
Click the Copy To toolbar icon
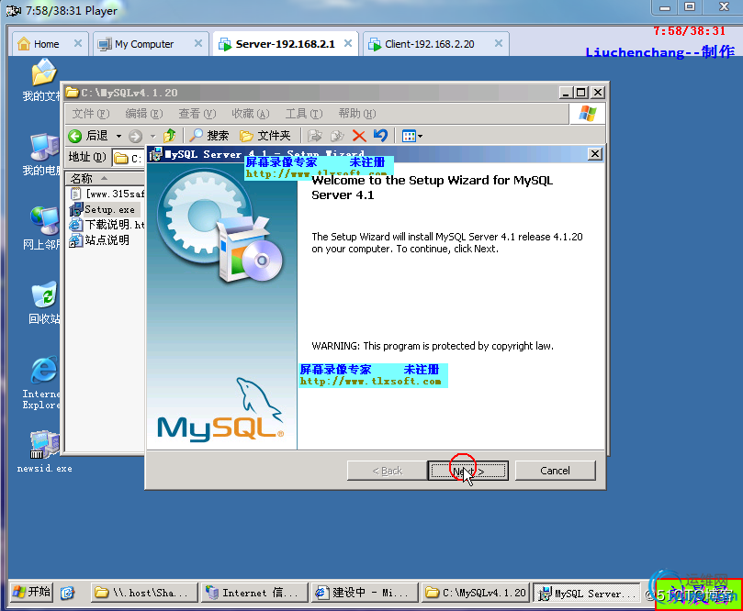pyautogui.click(x=337, y=137)
